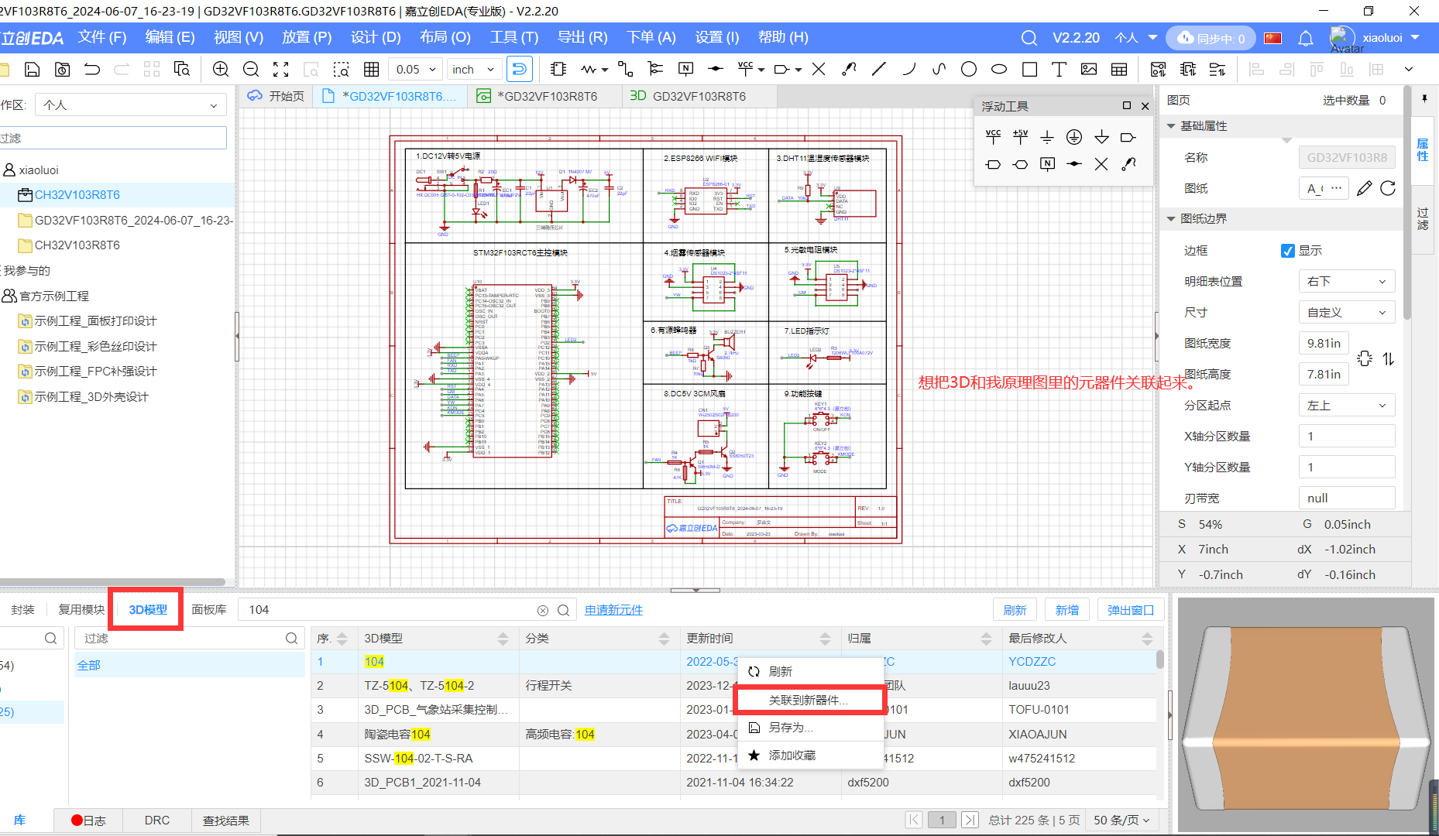Switch to the 3D模型 tab

click(x=148, y=610)
